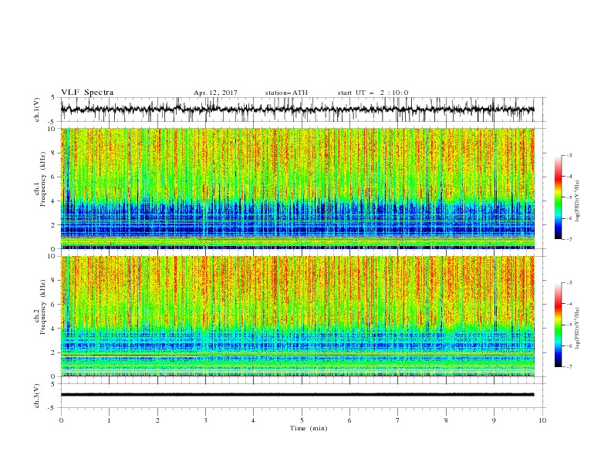Click time axis tick label "5"
The width and height of the screenshot is (611, 472).
(x=302, y=420)
